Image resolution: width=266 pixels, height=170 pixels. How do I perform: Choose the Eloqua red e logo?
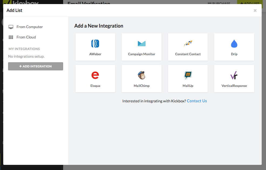point(95,75)
